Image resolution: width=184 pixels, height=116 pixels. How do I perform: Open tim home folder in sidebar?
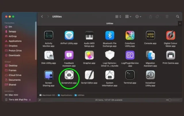coord(10,27)
